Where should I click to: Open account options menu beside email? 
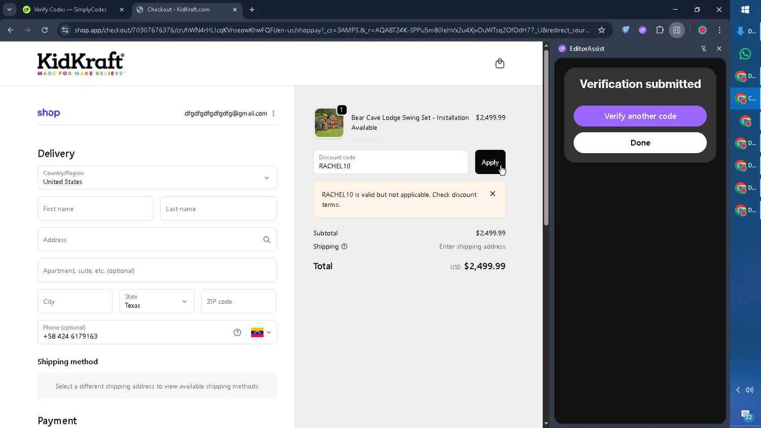tap(273, 114)
